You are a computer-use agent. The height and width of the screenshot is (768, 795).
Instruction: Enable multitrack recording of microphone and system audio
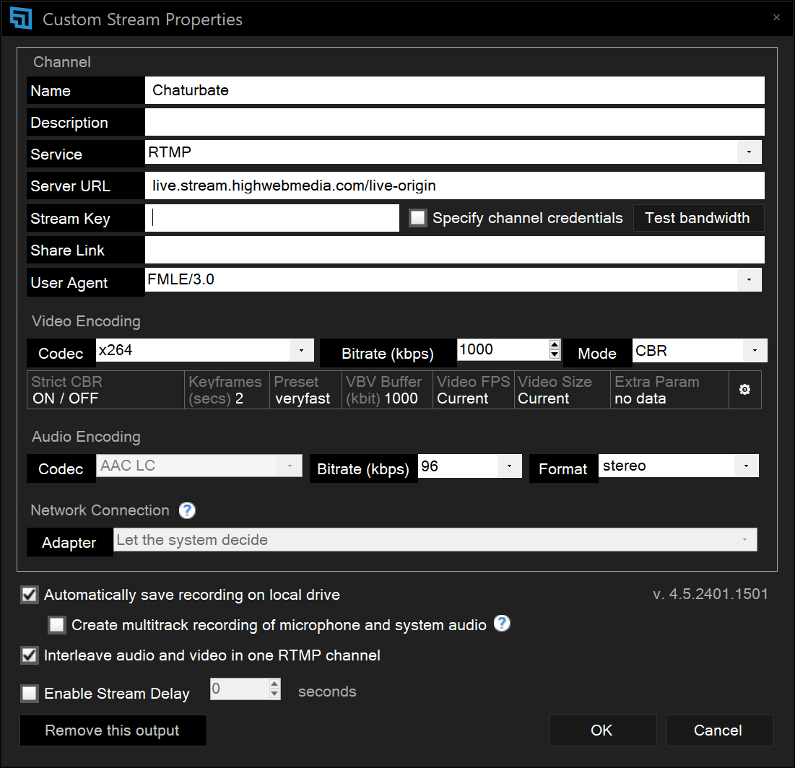pyautogui.click(x=57, y=625)
